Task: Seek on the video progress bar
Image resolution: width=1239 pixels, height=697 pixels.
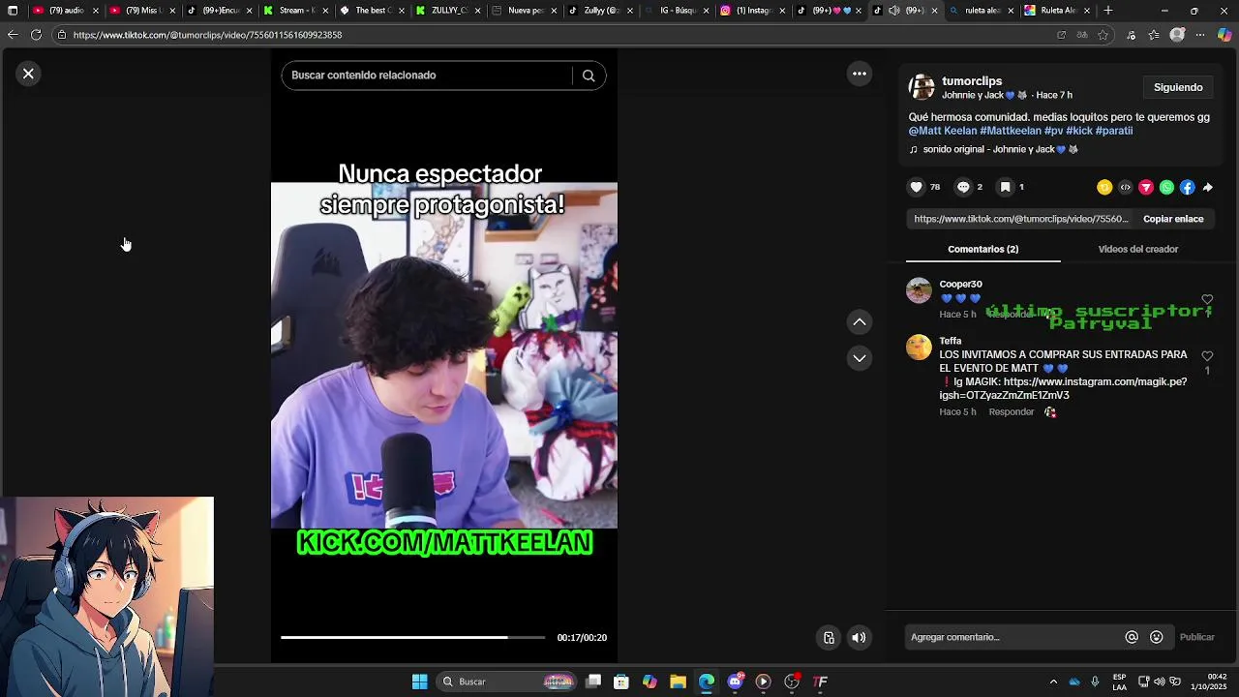Action: coord(412,637)
